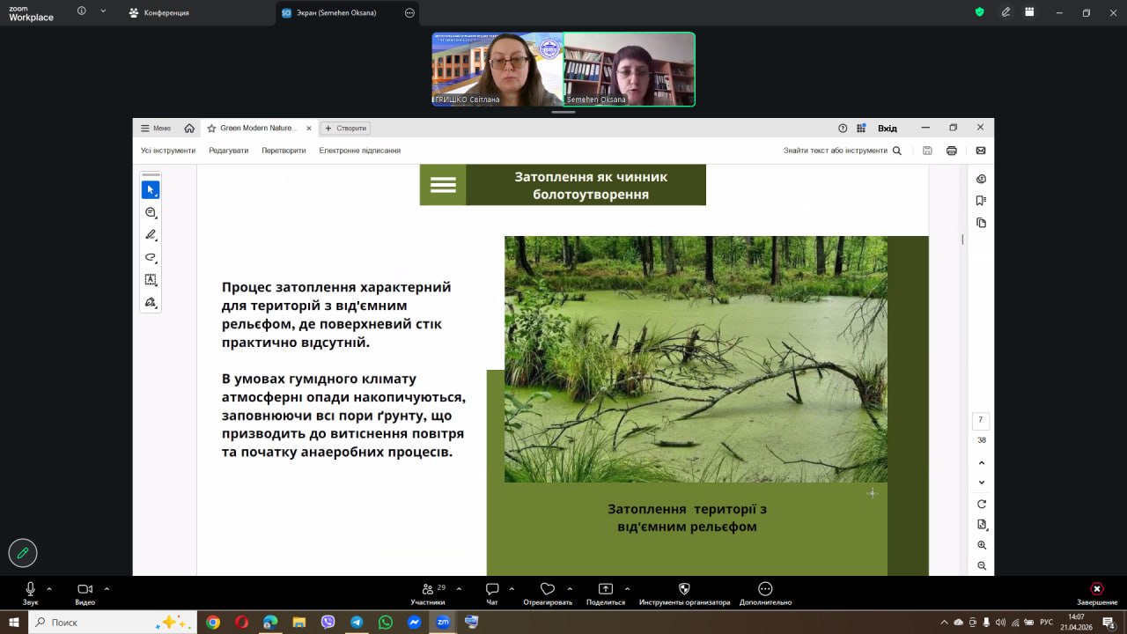Screen dimensions: 1127x634
Task: Expand video options arrow beside Видео
Action: click(x=107, y=588)
